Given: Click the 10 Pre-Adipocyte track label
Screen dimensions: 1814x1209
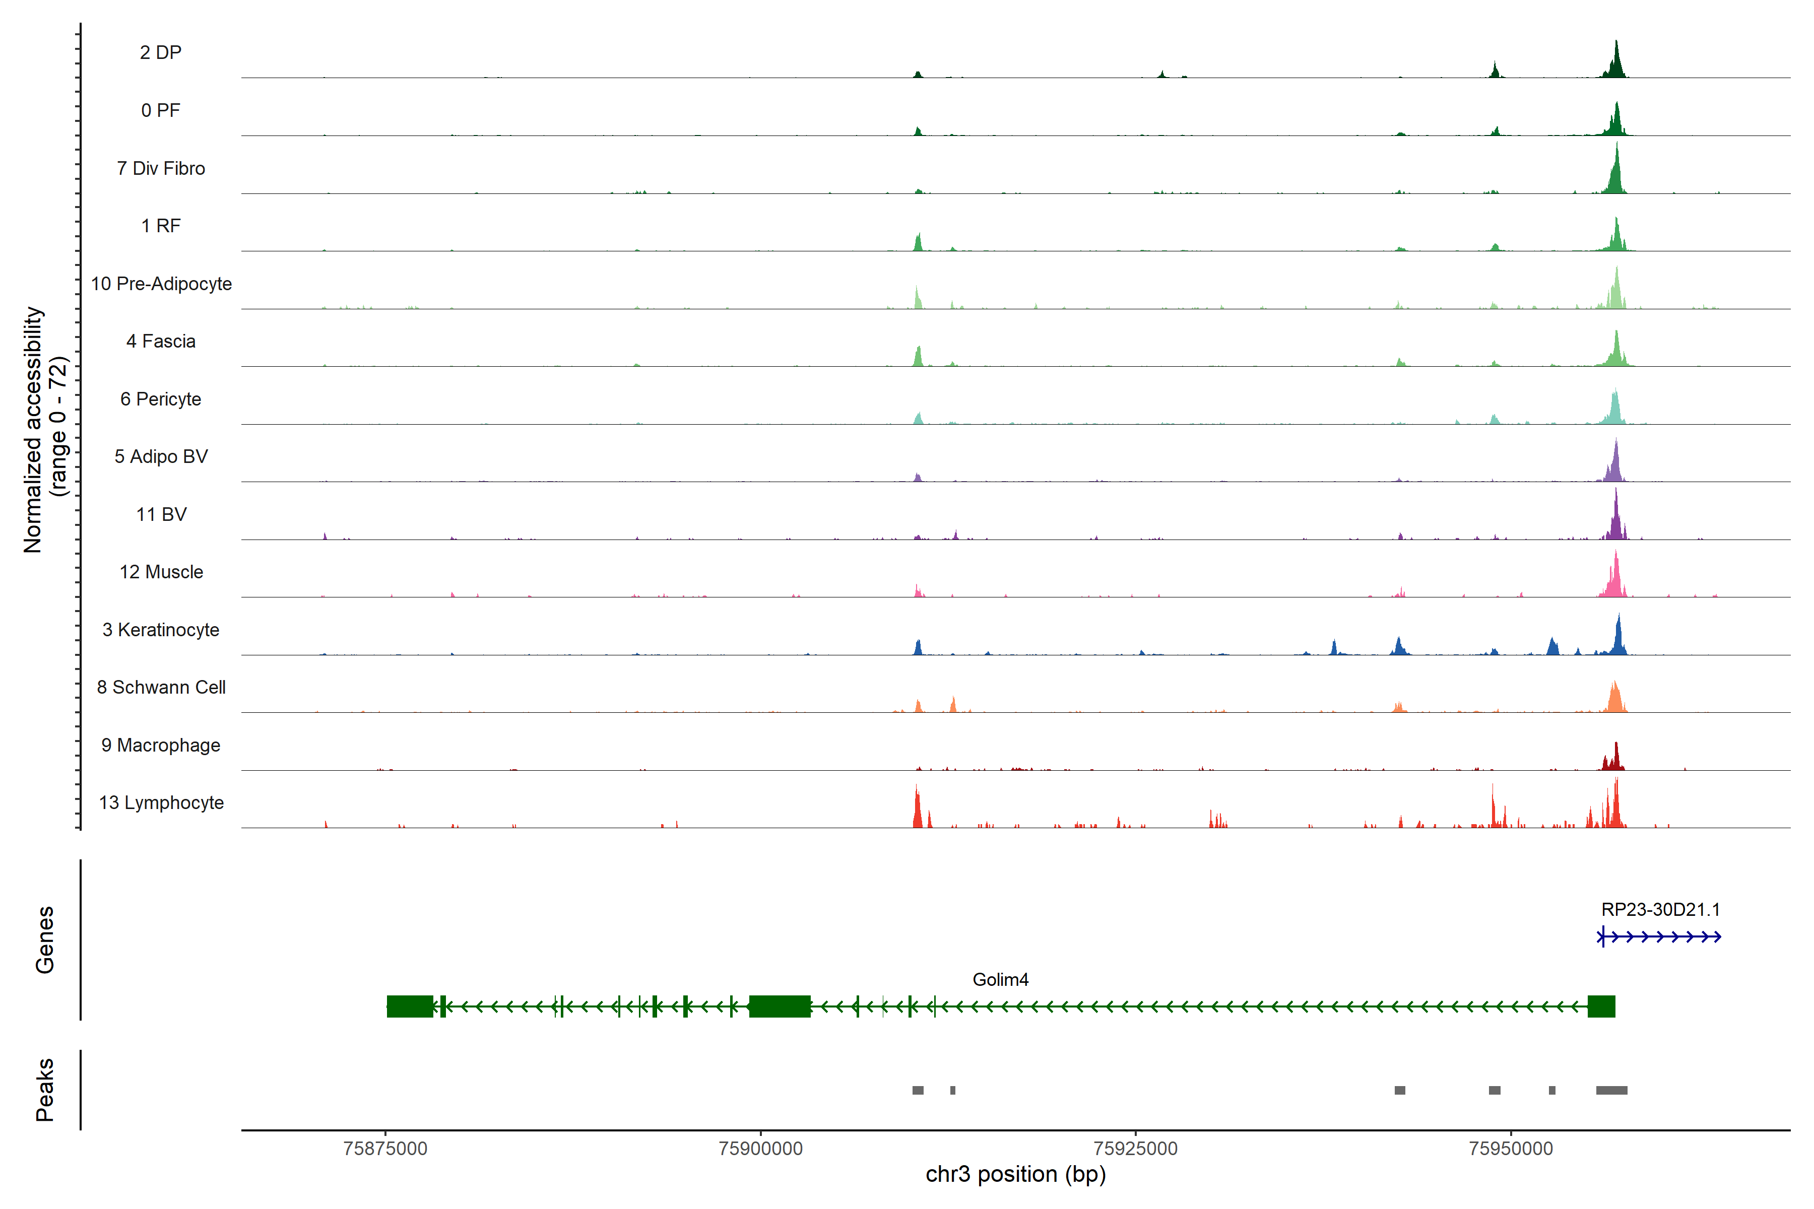Looking at the screenshot, I should tap(161, 284).
